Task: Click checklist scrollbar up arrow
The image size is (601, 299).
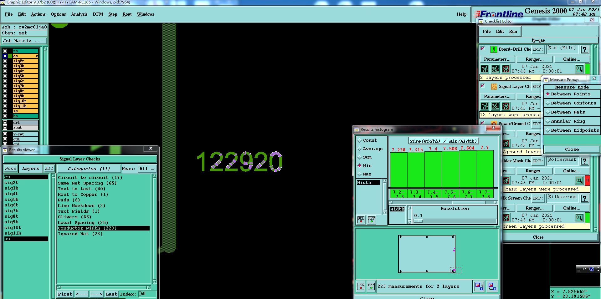Action: 595,47
